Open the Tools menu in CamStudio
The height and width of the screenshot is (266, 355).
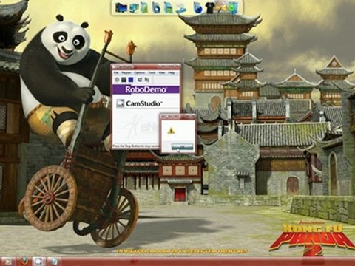point(152,73)
